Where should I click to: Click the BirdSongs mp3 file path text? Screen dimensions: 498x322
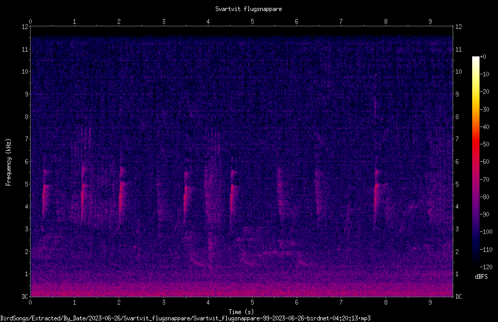point(185,318)
